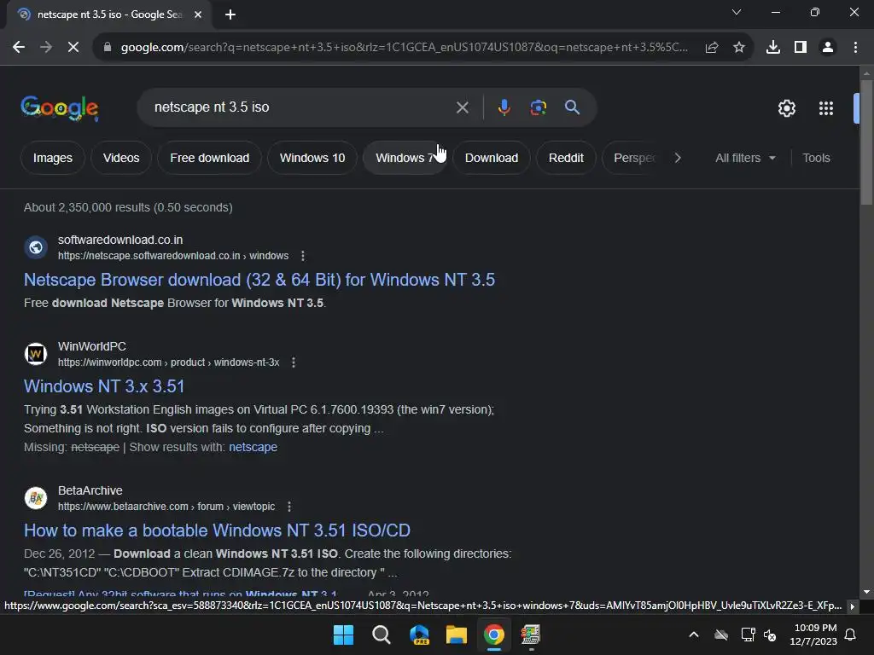Click in the Google search input field
Viewport: 874px width, 655px height.
pos(301,107)
